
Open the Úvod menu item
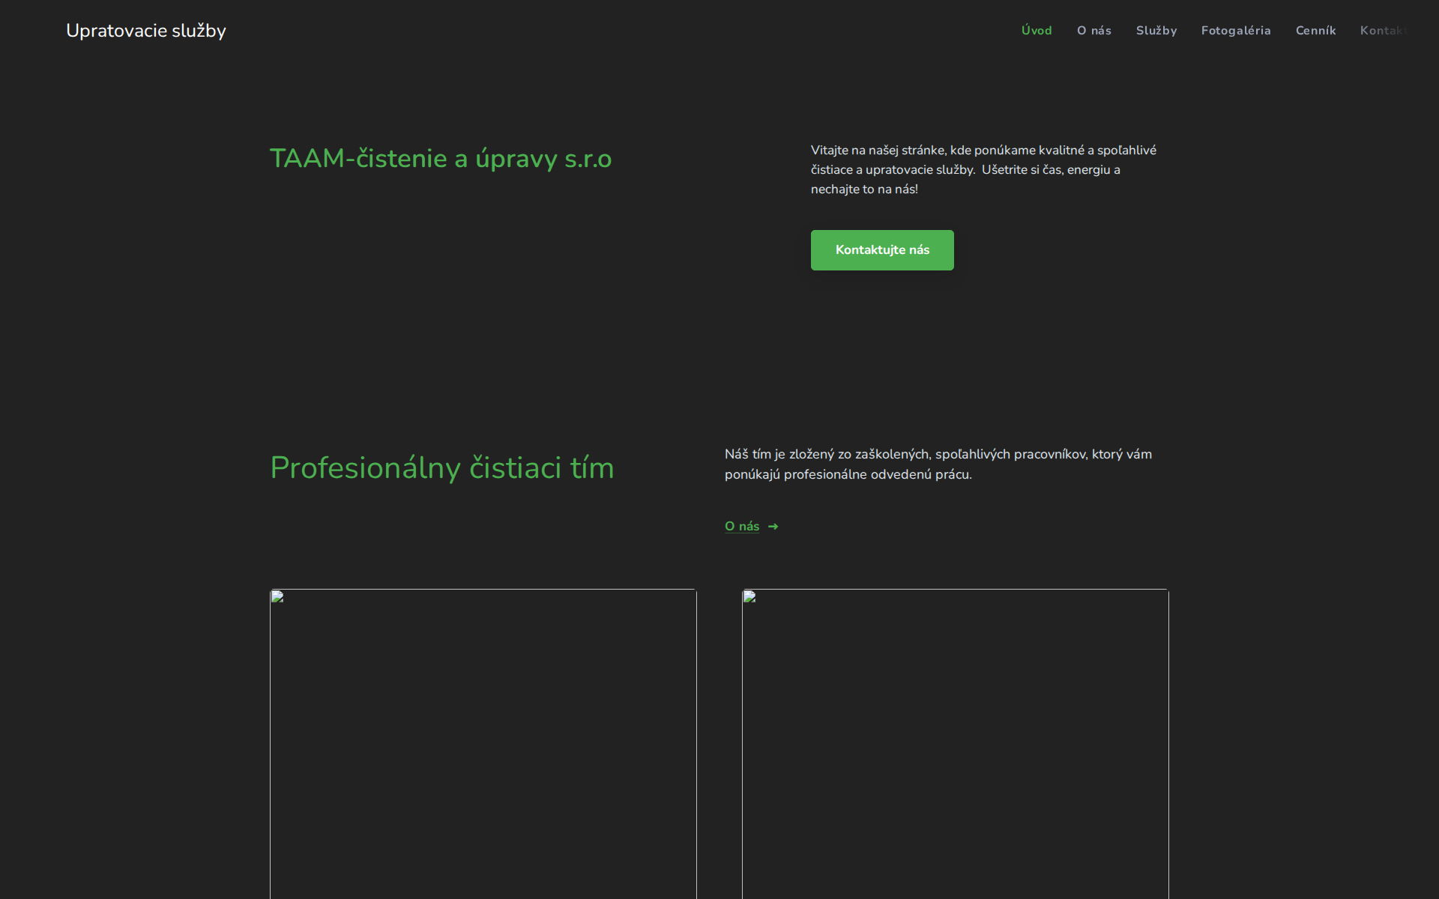(x=1037, y=31)
